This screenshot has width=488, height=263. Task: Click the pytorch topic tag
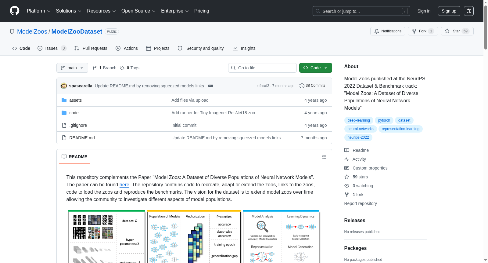click(384, 120)
